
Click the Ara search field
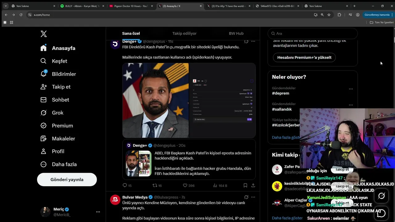coord(313,33)
